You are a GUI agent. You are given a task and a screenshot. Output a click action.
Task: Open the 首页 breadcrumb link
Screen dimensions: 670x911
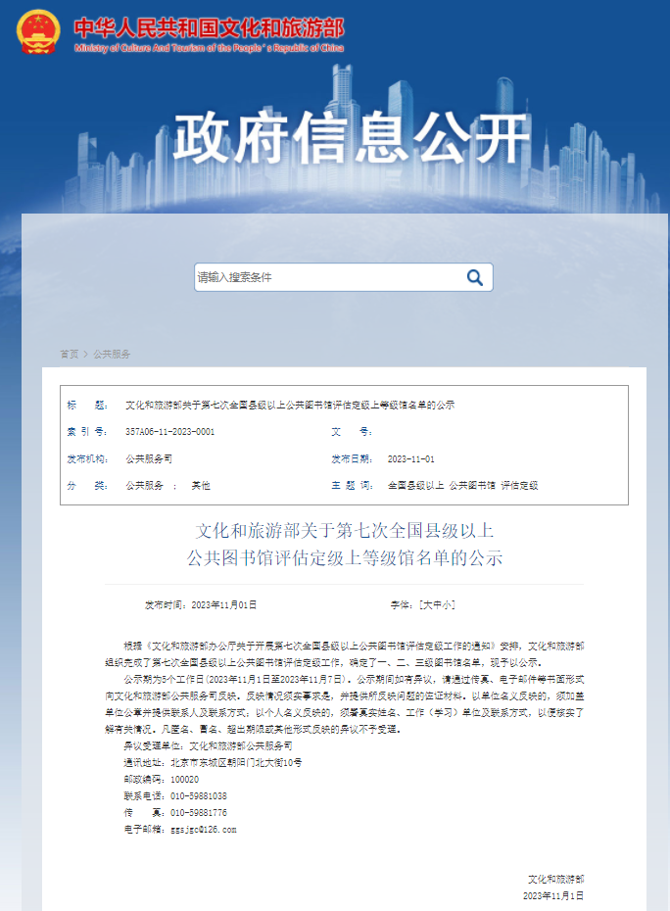(x=69, y=354)
